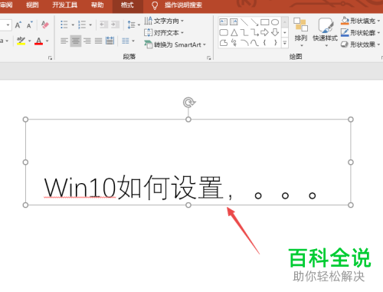Select the horizontal text box shape
383x292 pixels.
coord(224,22)
